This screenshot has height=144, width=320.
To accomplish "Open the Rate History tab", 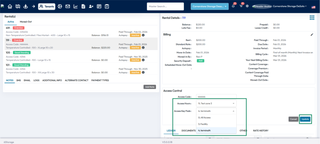I will (x=260, y=131).
